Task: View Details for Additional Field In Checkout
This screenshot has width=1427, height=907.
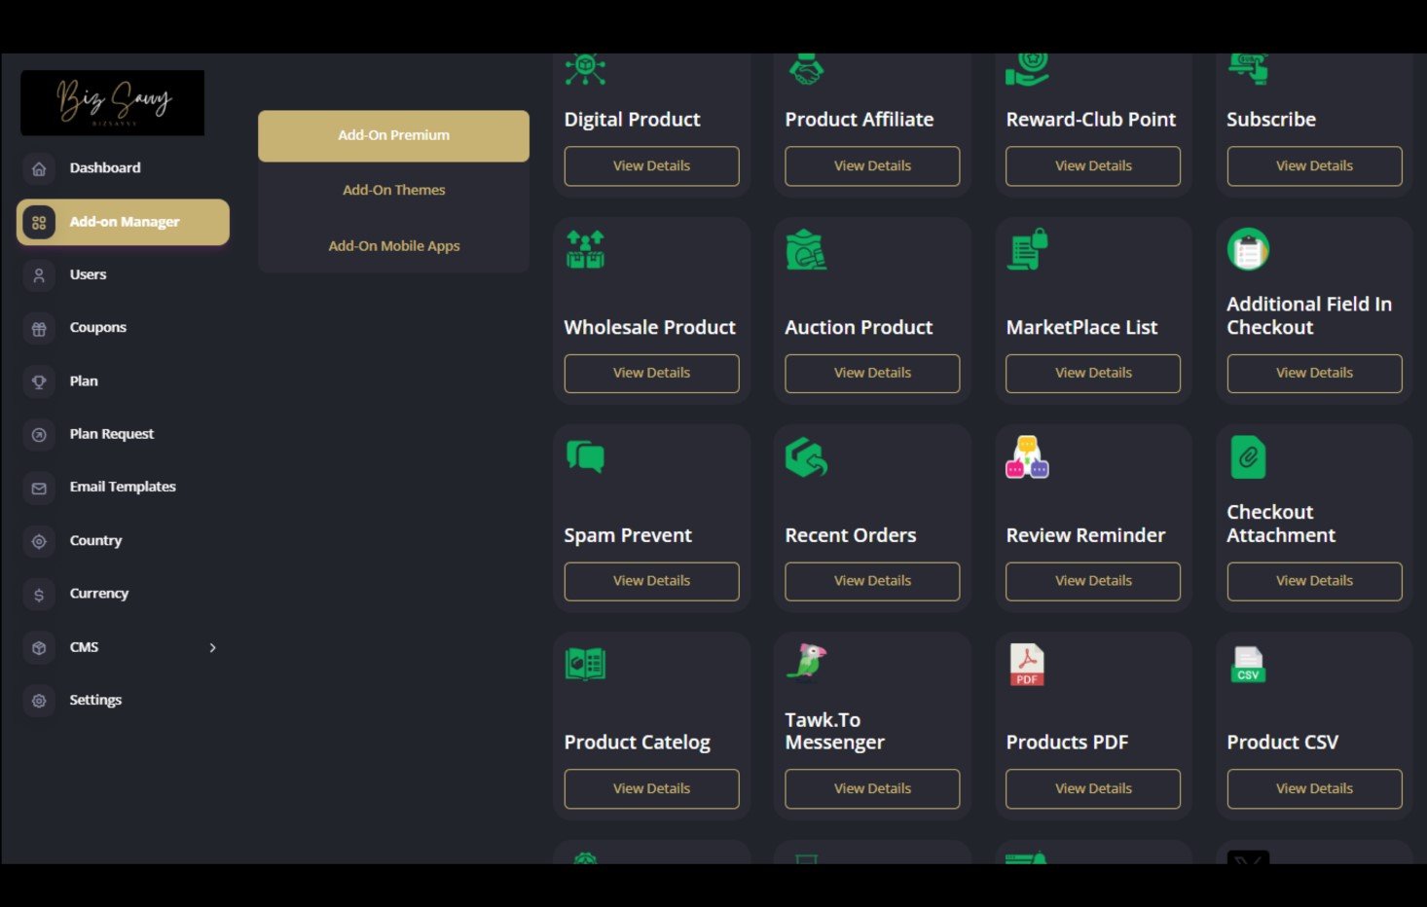Action: (1314, 374)
